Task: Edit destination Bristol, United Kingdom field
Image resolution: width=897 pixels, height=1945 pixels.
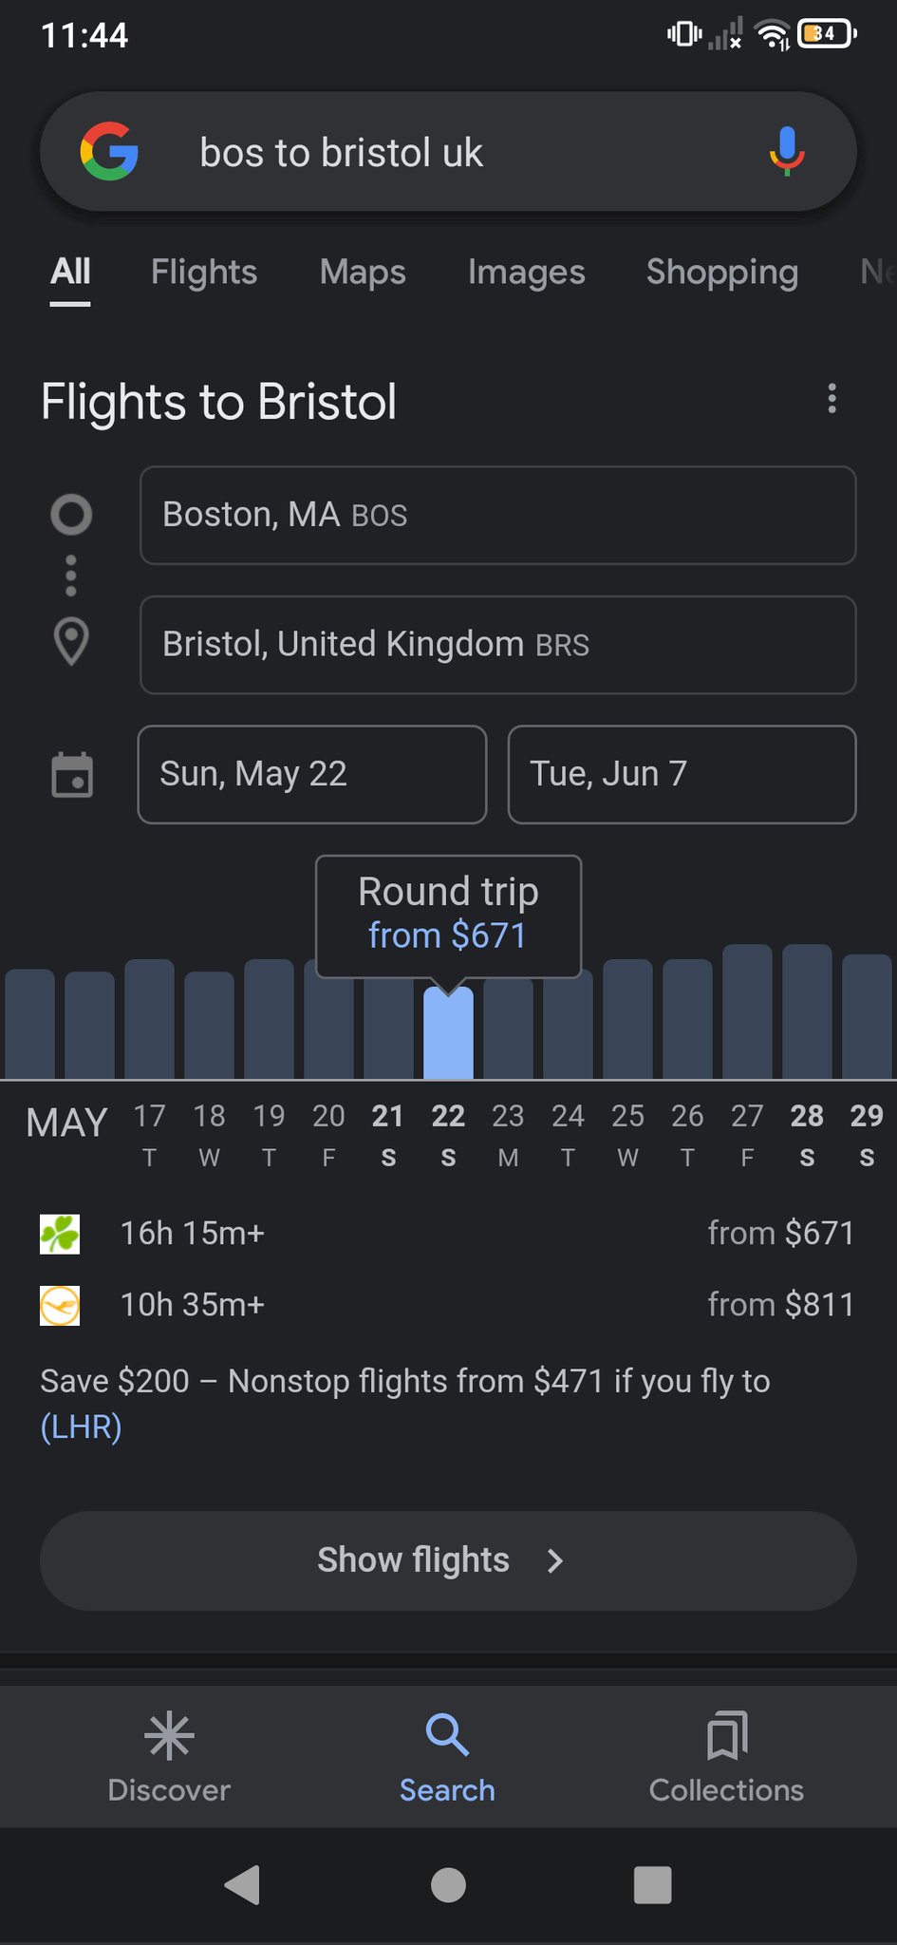Action: coord(497,645)
